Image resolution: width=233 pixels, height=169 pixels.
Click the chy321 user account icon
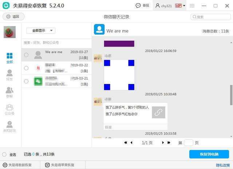[158, 6]
